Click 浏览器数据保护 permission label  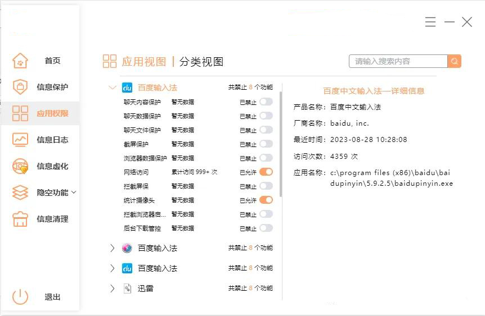[145, 158]
